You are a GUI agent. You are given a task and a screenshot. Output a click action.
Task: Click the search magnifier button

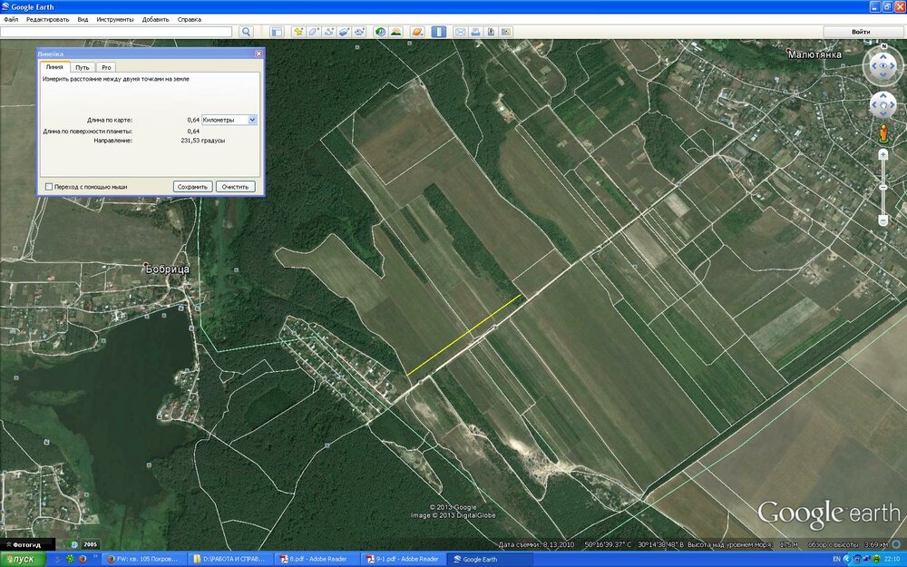coord(246,32)
